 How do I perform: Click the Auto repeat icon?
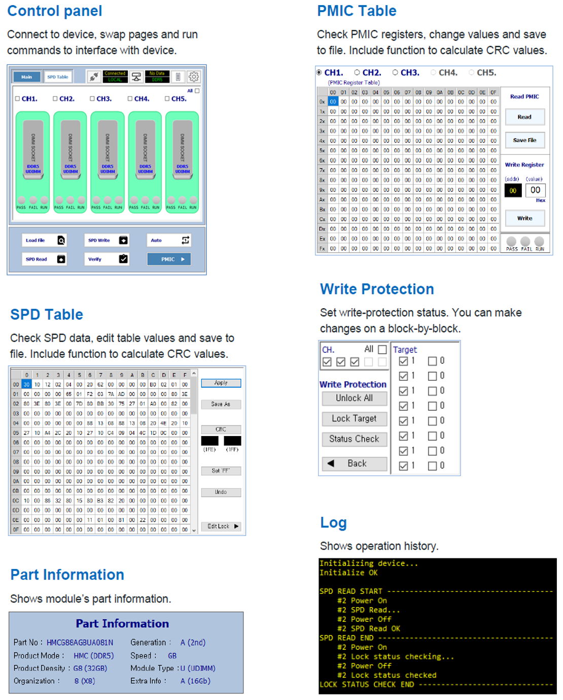(186, 240)
